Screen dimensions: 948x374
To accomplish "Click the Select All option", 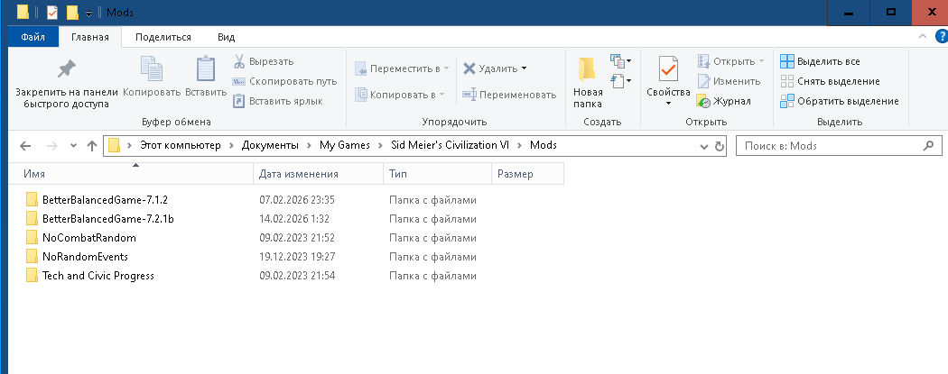I will [820, 61].
